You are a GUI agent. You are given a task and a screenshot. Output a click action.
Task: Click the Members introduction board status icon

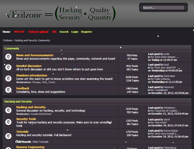click(x=8, y=79)
